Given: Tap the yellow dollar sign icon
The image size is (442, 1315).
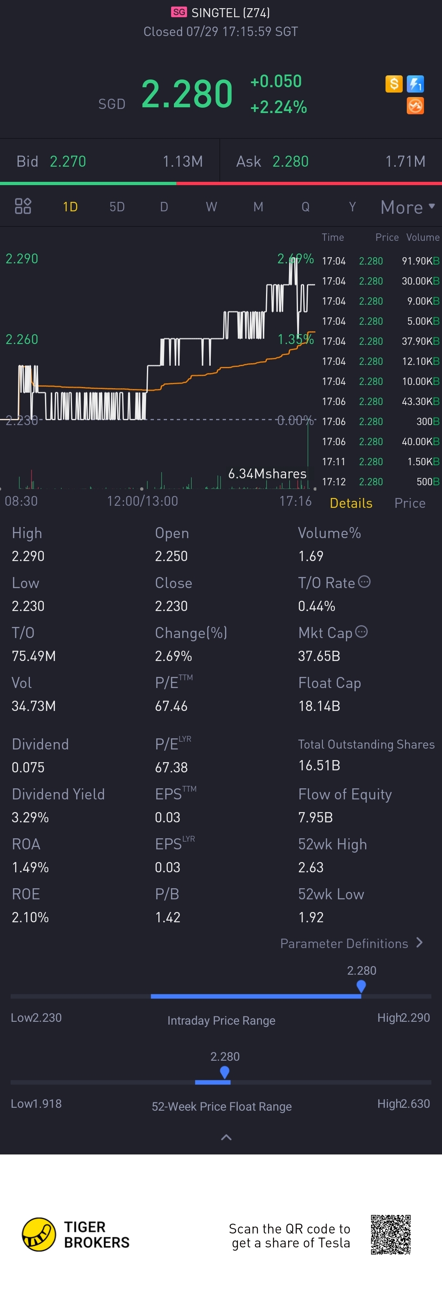Looking at the screenshot, I should [394, 83].
